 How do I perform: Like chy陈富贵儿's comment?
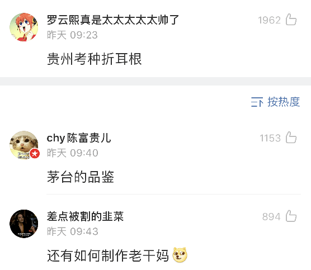291,138
